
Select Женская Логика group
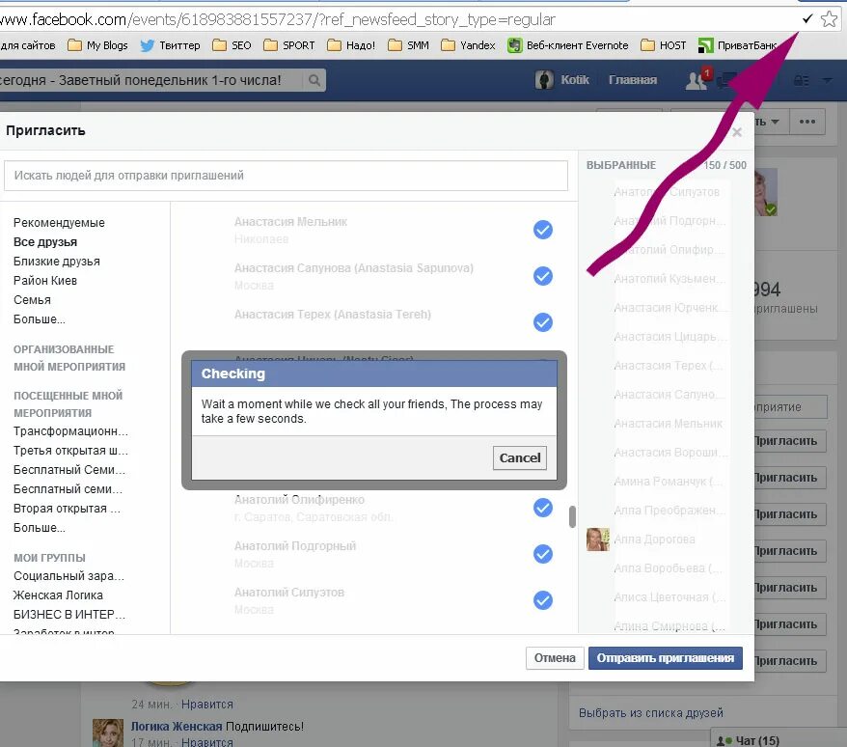click(58, 595)
